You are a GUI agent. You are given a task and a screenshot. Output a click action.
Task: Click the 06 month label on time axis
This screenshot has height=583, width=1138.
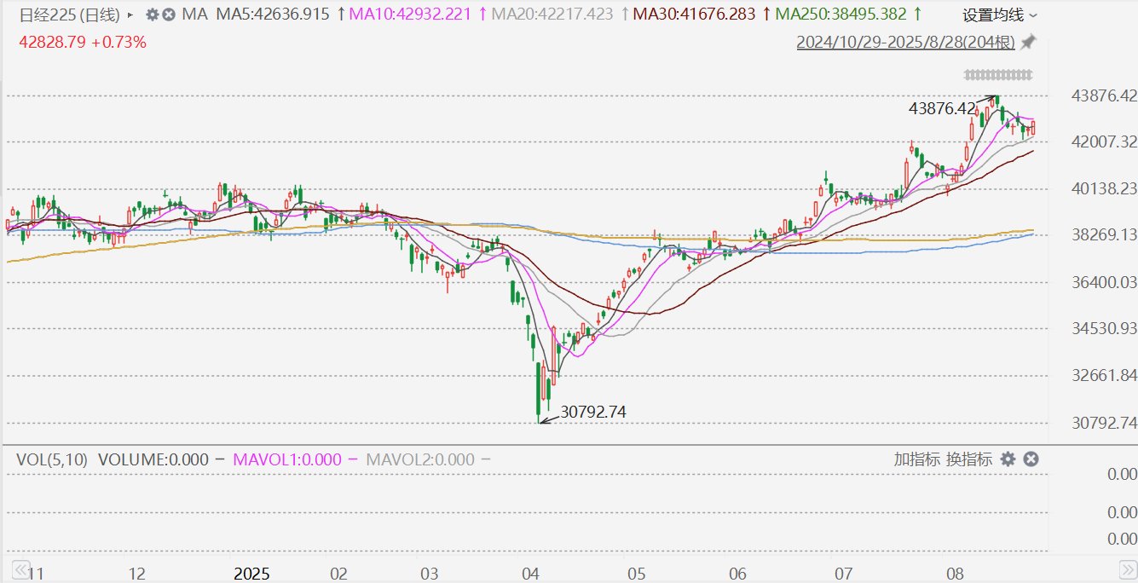tap(738, 573)
